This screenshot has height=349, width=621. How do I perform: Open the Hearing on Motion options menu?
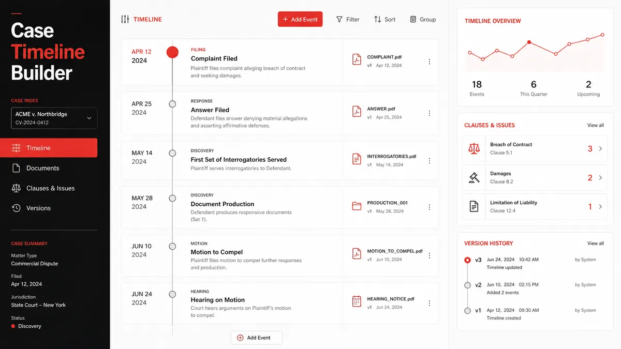tap(429, 304)
